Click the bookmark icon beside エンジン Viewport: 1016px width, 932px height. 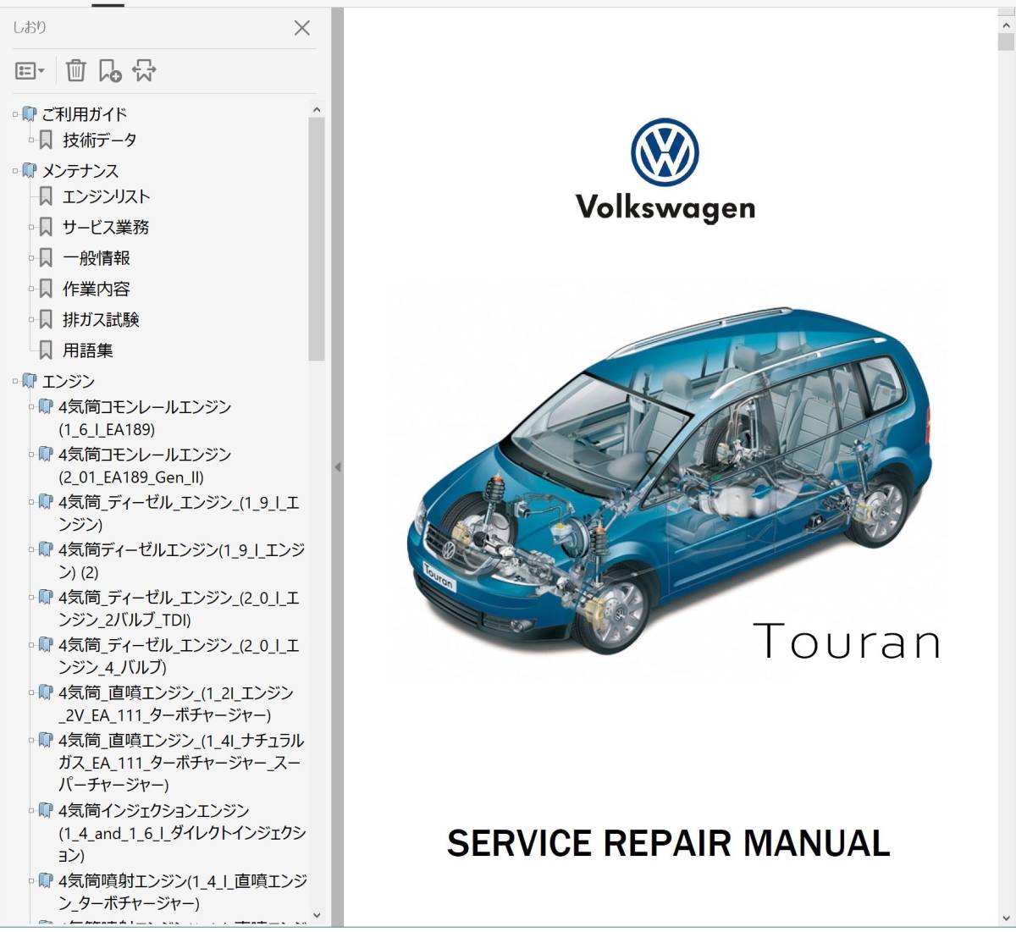pyautogui.click(x=29, y=382)
